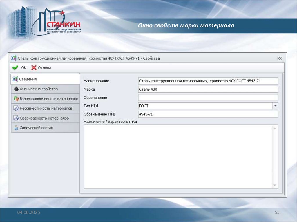Click the empty Обозначение input field
The image size is (297, 222).
pyautogui.click(x=208, y=98)
